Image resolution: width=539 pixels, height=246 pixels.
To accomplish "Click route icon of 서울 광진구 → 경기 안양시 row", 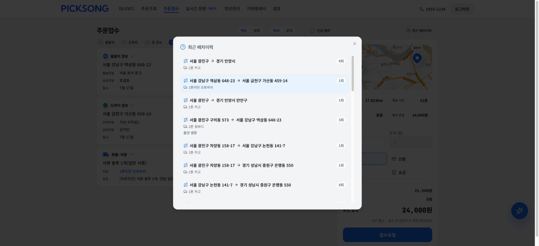I will tap(186, 61).
